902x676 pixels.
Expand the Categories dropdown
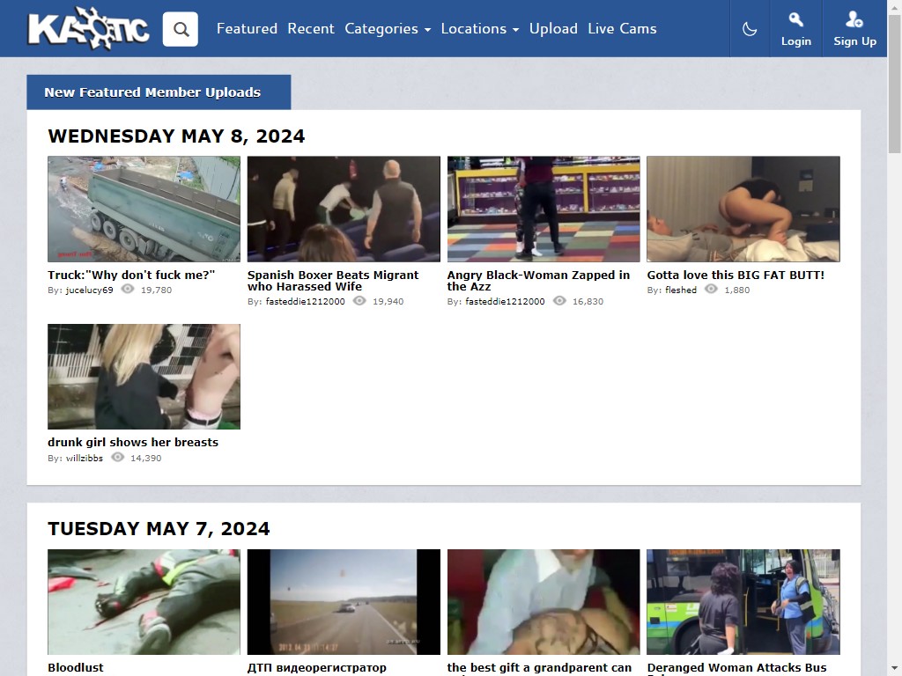click(388, 29)
